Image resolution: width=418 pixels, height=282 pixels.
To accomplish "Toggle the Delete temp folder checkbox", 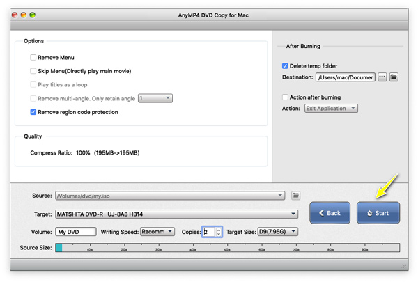I will (285, 66).
